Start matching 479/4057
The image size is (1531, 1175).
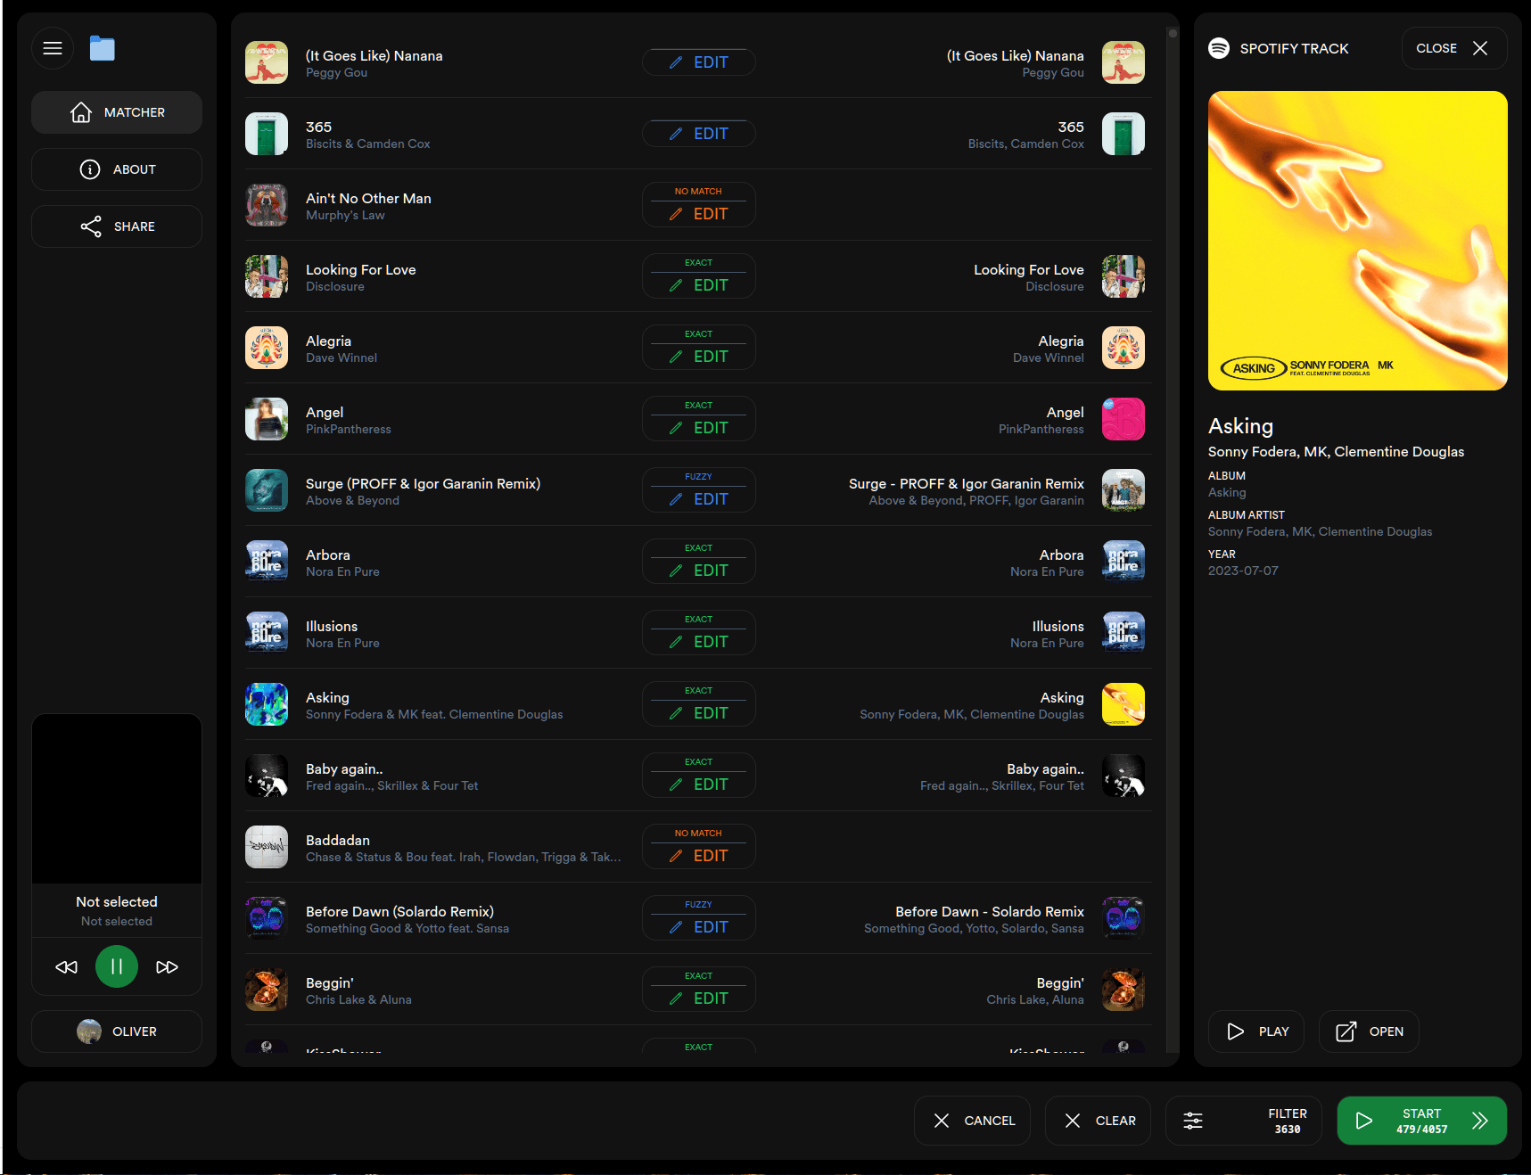point(1422,1121)
